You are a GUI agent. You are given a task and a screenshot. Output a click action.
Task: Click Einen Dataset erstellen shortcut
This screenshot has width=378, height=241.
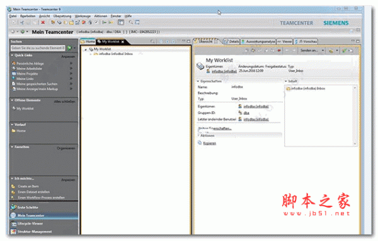click(33, 192)
